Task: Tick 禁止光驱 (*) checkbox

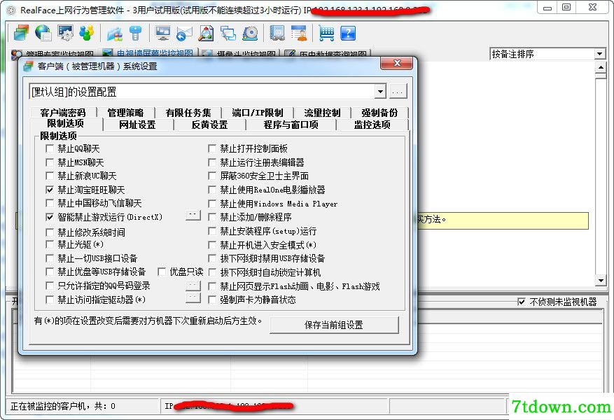Action: tap(50, 244)
